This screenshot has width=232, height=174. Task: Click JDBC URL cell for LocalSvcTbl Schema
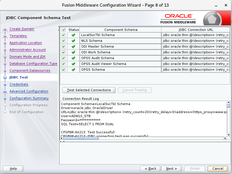[196, 35]
